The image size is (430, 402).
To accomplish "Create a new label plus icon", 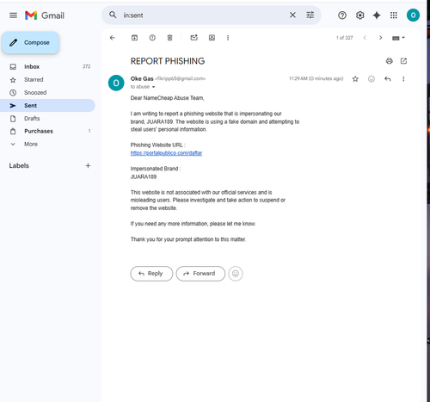I will (88, 165).
